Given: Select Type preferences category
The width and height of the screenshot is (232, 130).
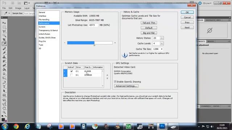Looking at the screenshot, I should (x=41, y=45).
